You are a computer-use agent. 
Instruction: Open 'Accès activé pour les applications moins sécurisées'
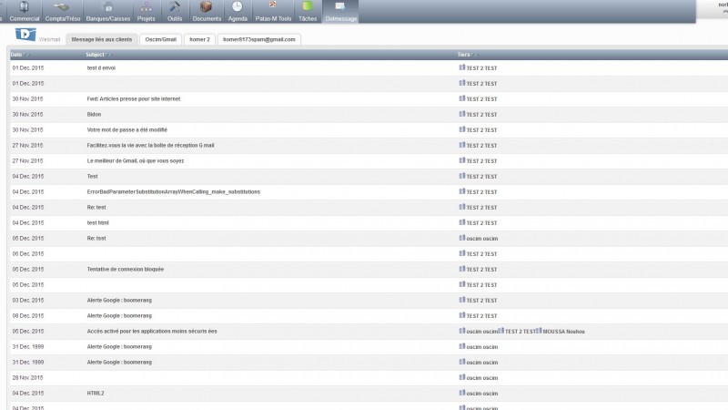click(152, 332)
